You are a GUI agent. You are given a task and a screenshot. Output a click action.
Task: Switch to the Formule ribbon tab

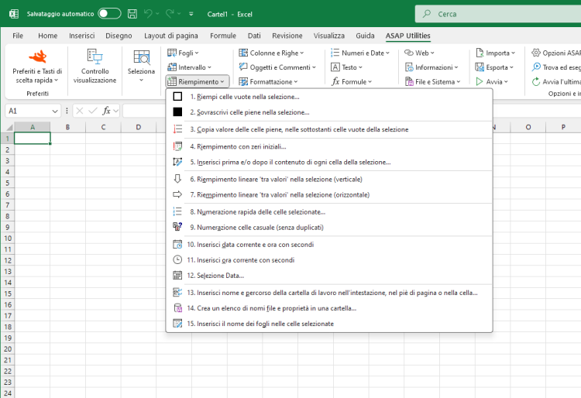coord(222,36)
